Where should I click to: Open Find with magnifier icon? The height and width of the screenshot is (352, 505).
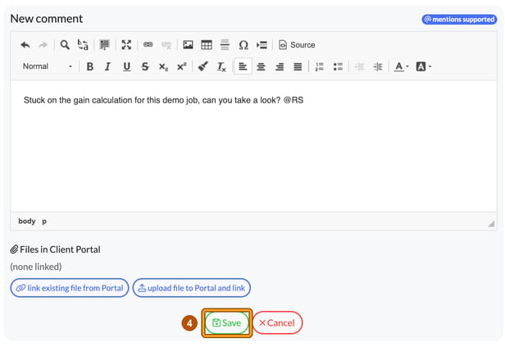click(65, 45)
